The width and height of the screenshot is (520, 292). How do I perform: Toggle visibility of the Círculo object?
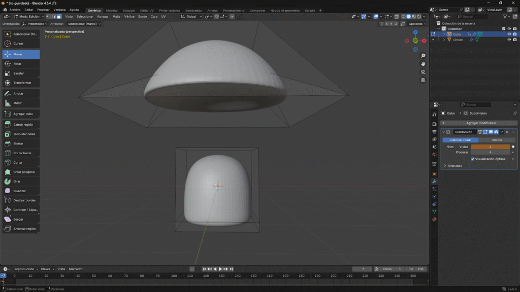click(509, 40)
